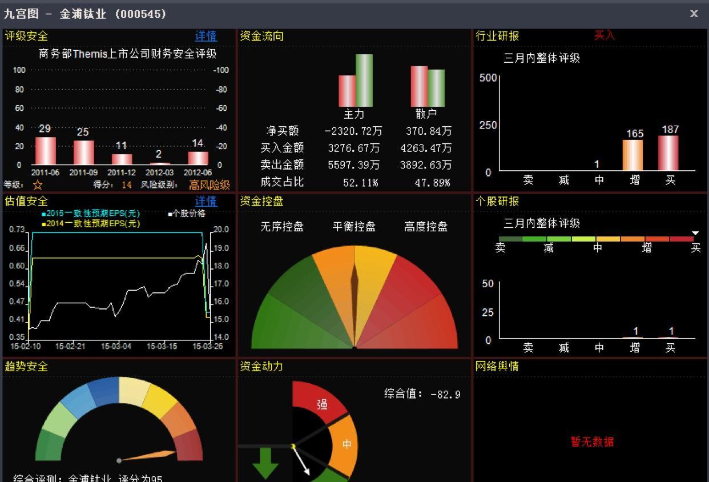
Task: Click buy amount 4263.47万
Action: (x=426, y=148)
